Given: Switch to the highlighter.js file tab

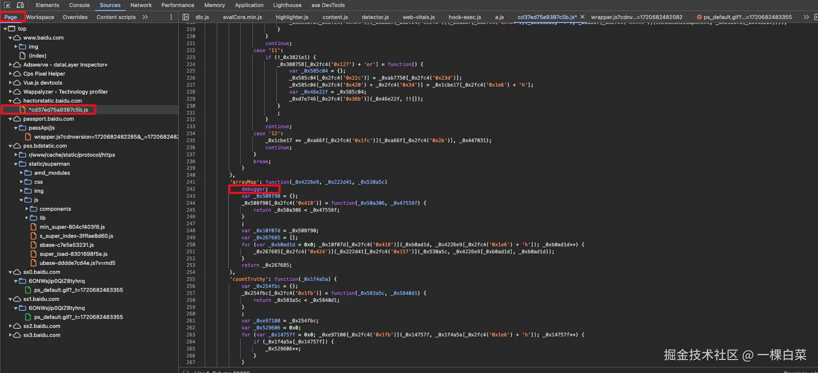Looking at the screenshot, I should click(292, 17).
